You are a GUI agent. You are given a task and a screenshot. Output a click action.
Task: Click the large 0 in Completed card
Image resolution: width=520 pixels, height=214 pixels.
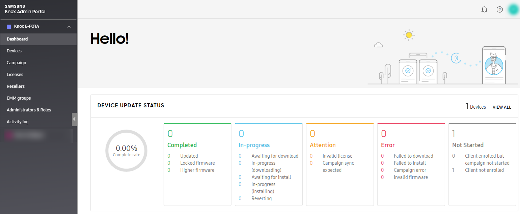pyautogui.click(x=170, y=134)
